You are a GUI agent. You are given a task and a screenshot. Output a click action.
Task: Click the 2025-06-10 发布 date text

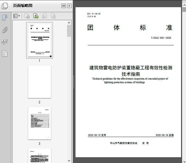[x=97, y=135]
